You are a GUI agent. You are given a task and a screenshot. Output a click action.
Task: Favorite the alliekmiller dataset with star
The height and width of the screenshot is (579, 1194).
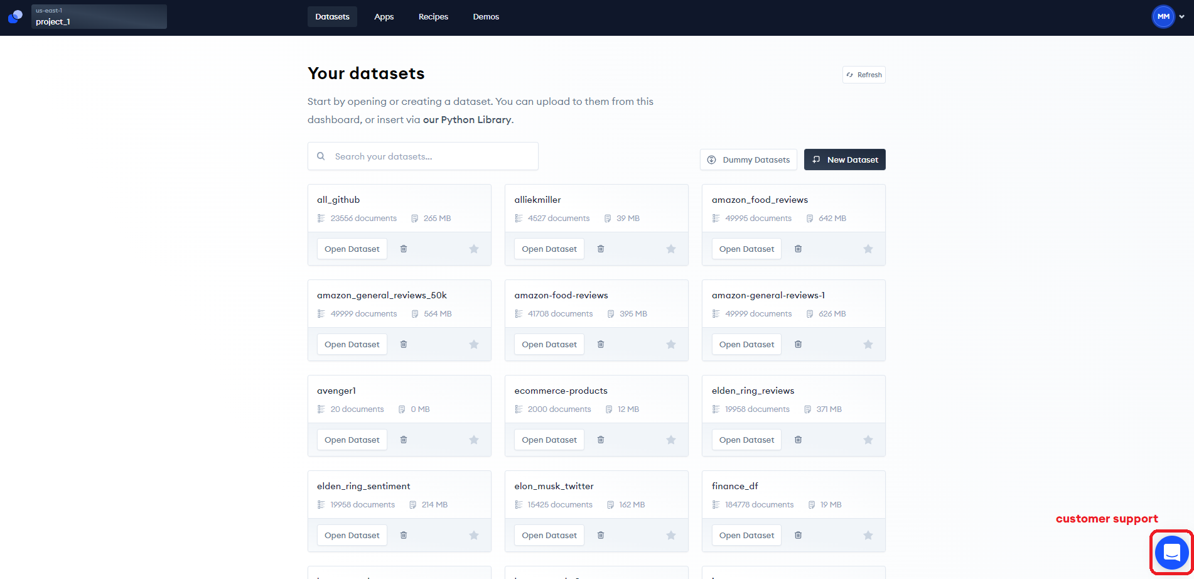coord(671,249)
